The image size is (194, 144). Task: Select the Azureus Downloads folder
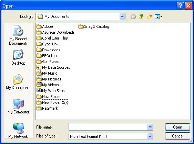click(x=55, y=32)
